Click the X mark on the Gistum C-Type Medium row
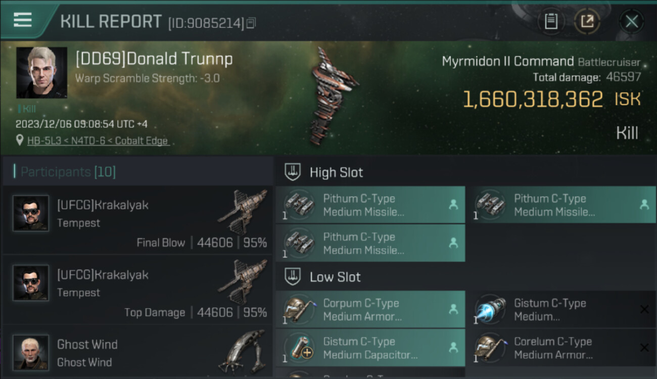Viewport: 657px width, 379px height. click(x=644, y=309)
